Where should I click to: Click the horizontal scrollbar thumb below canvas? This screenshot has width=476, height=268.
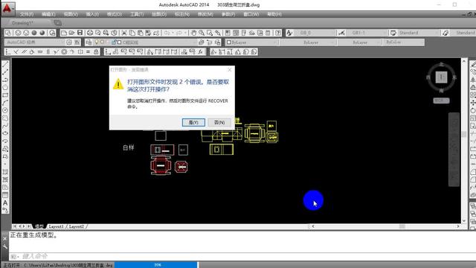(402, 226)
